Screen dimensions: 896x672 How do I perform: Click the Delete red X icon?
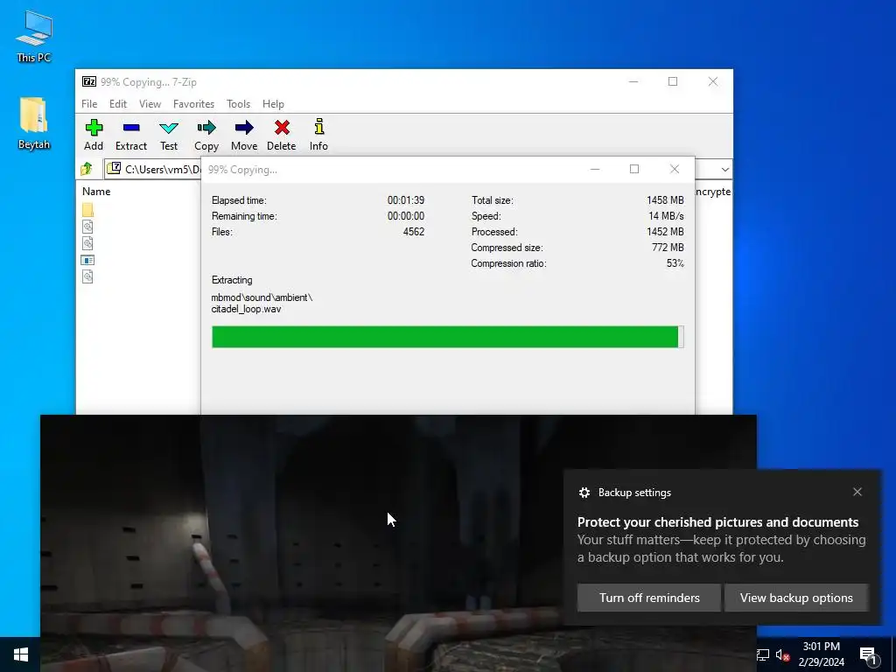[x=282, y=128]
